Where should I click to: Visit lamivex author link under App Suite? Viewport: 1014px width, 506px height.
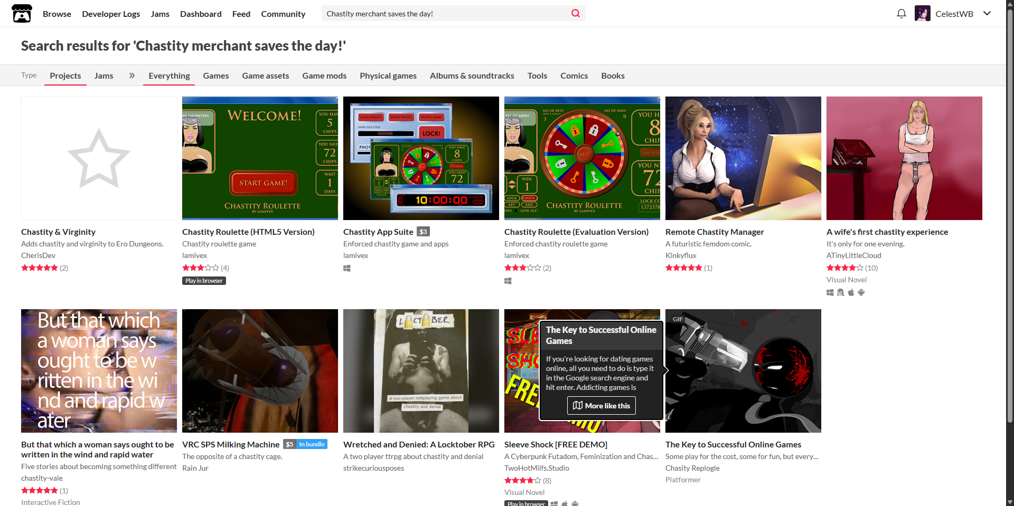pyautogui.click(x=355, y=256)
